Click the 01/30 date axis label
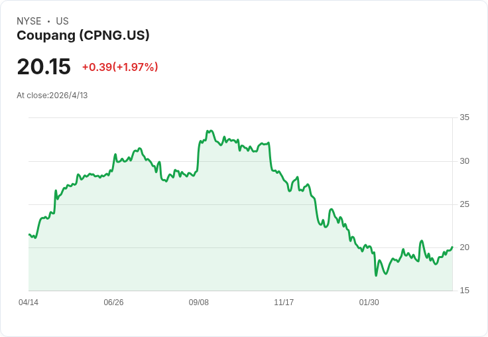This screenshot has height=337, width=488. pyautogui.click(x=369, y=303)
